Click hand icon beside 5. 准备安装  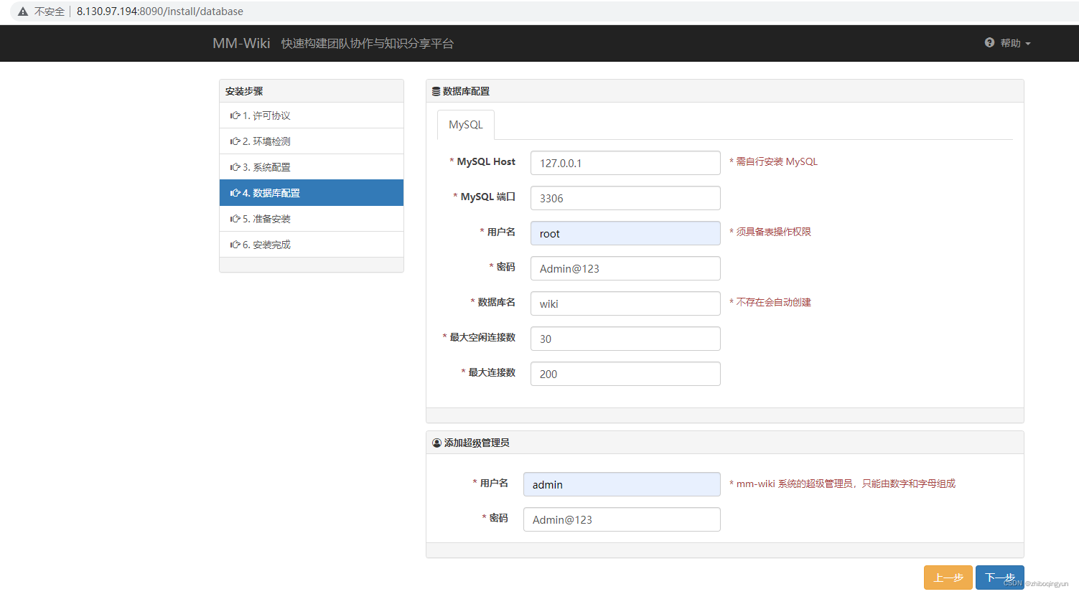235,219
